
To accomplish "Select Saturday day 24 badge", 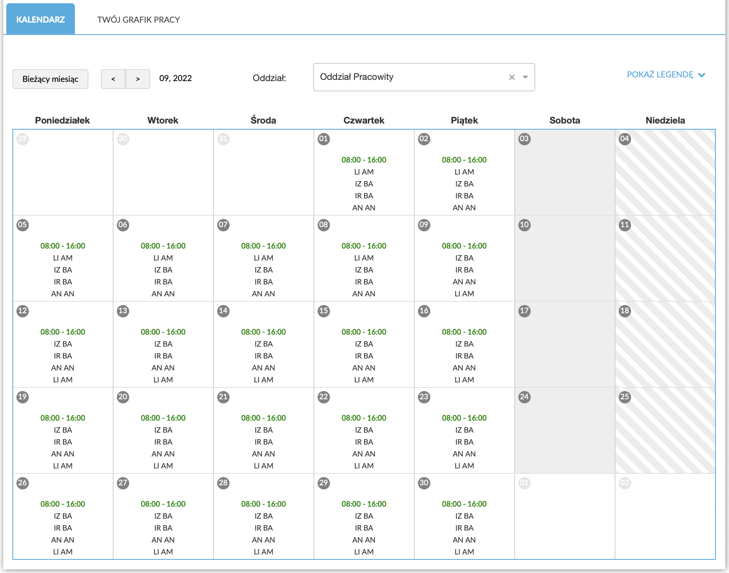I will [x=525, y=397].
